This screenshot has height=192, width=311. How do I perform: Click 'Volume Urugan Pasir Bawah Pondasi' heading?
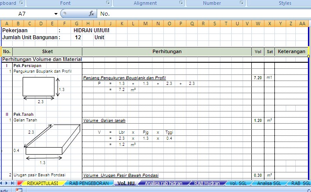tap(121, 175)
